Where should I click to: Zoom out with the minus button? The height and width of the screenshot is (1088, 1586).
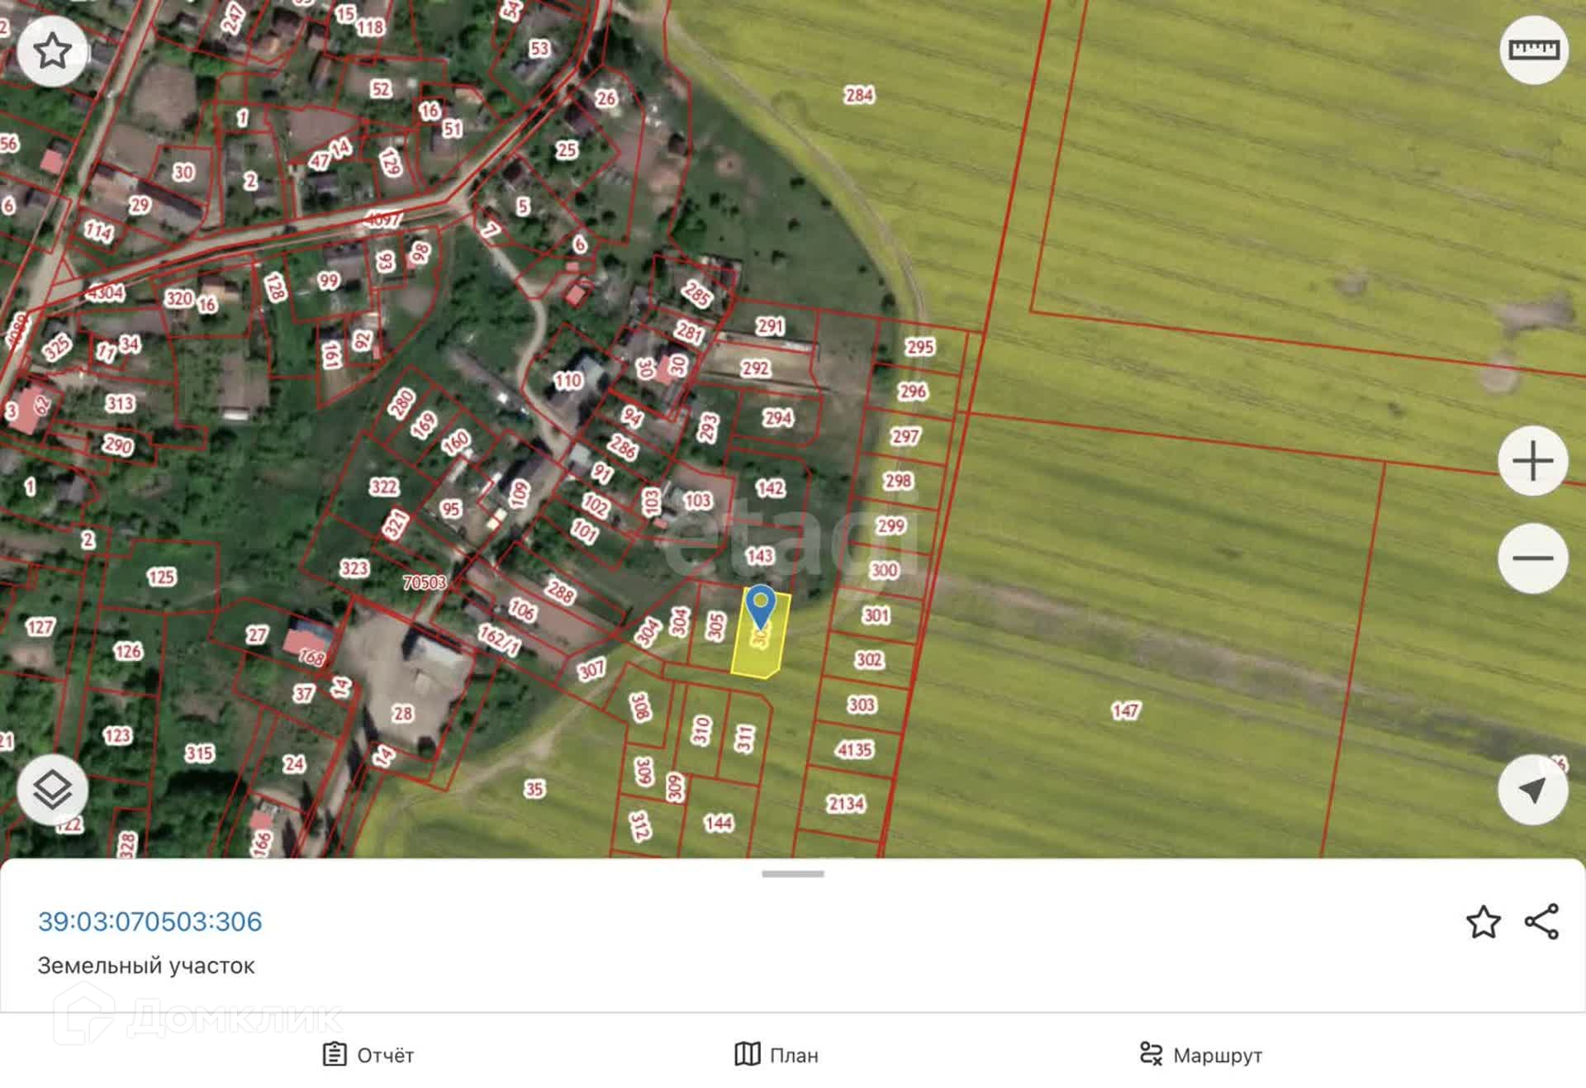(x=1533, y=558)
